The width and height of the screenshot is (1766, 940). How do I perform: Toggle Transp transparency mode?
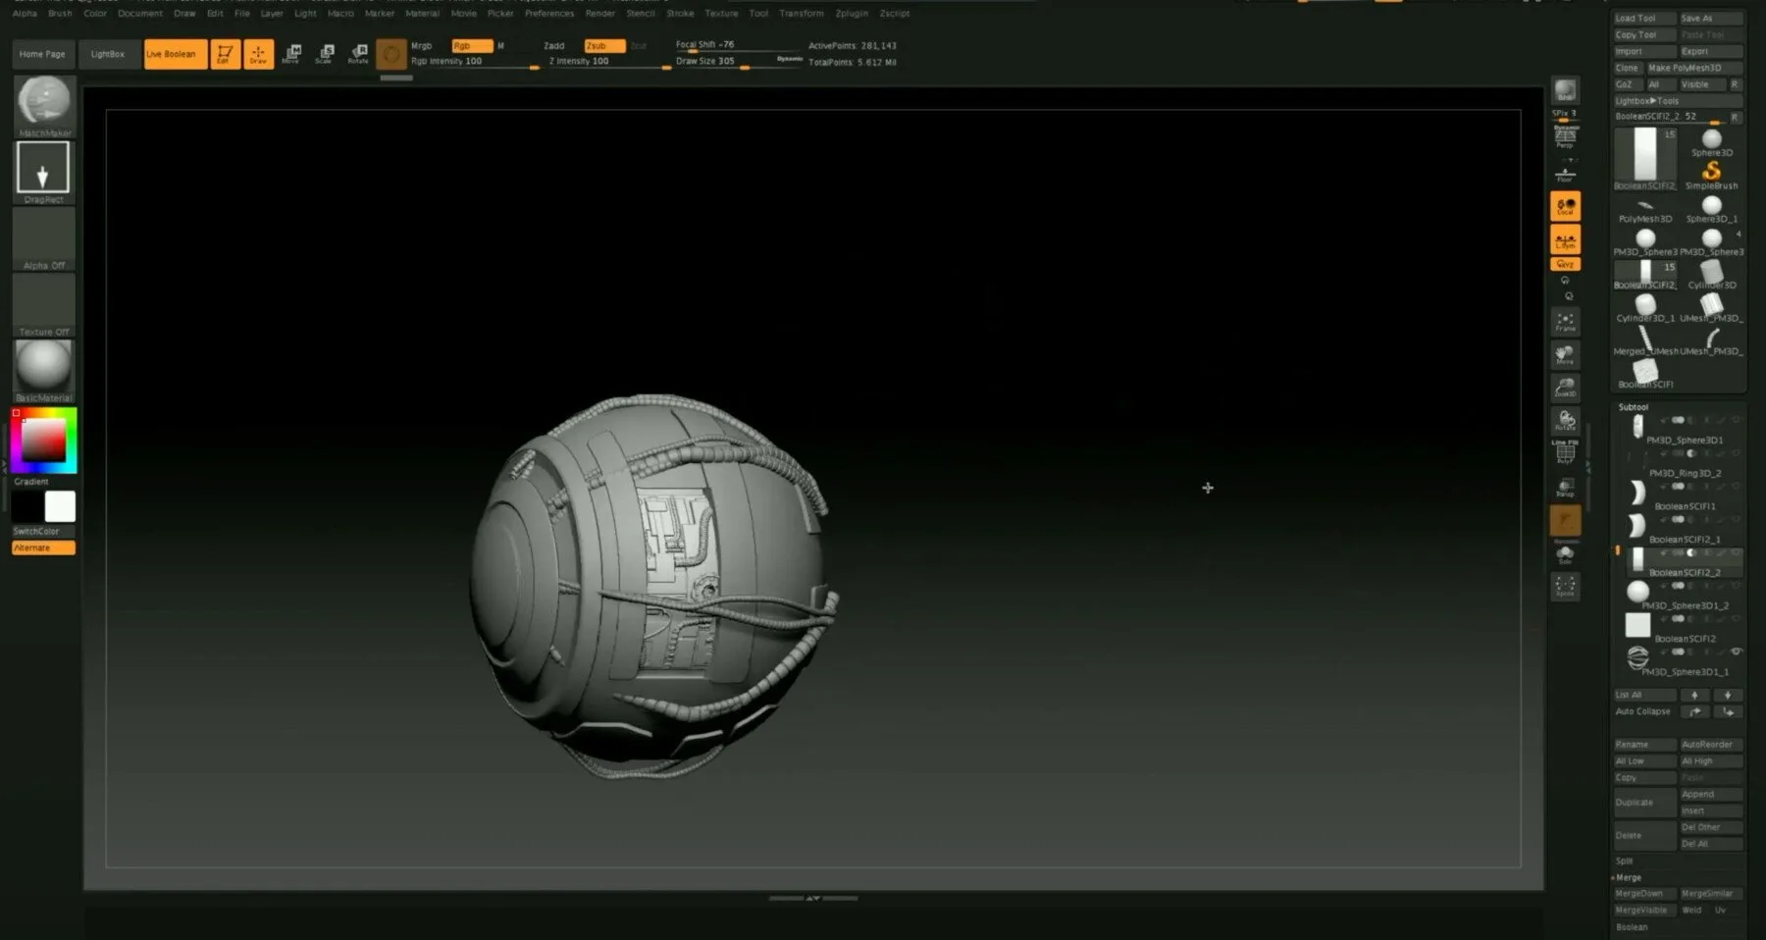click(x=1565, y=487)
